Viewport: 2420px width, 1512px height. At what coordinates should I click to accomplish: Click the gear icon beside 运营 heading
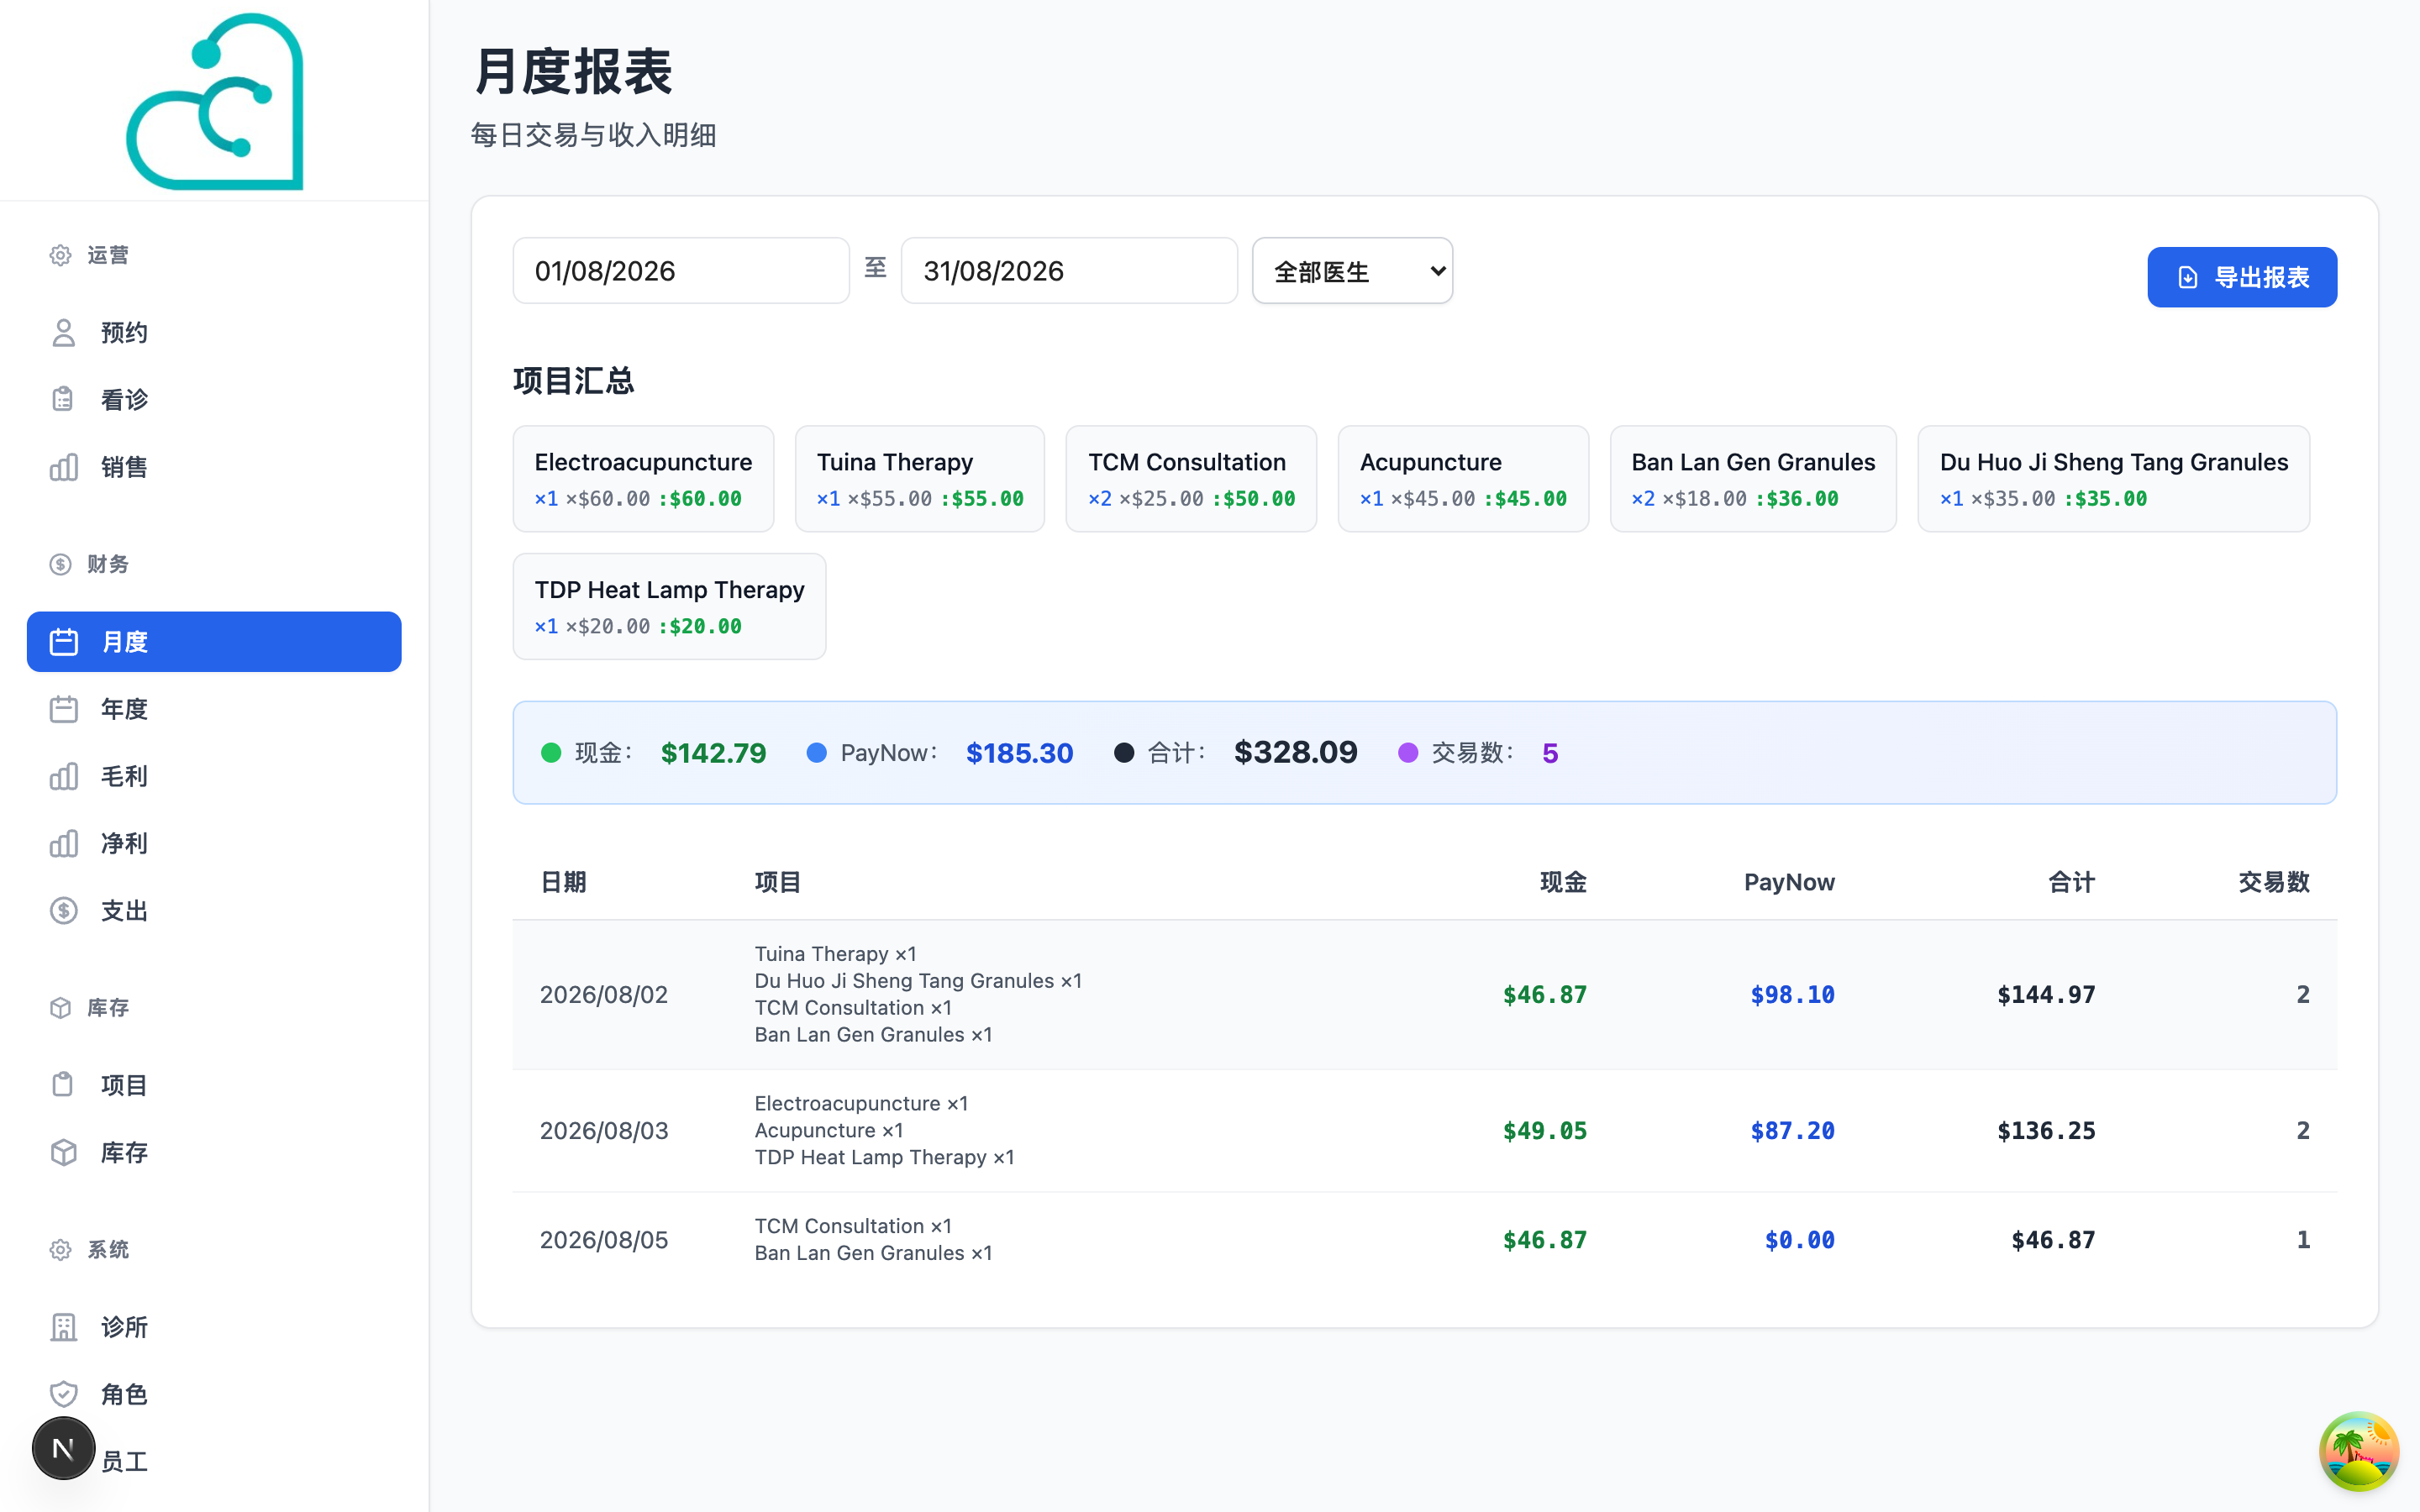pyautogui.click(x=60, y=255)
